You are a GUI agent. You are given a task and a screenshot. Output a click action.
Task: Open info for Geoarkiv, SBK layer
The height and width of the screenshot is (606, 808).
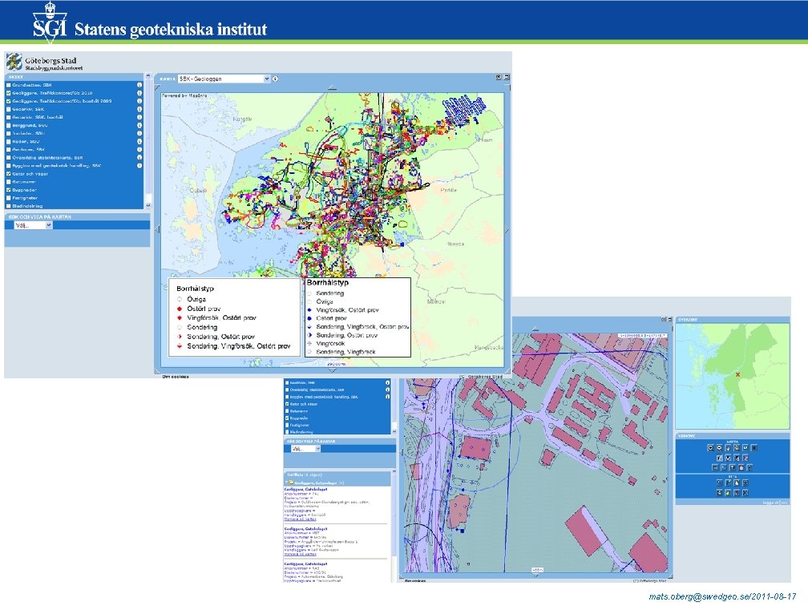pos(139,109)
